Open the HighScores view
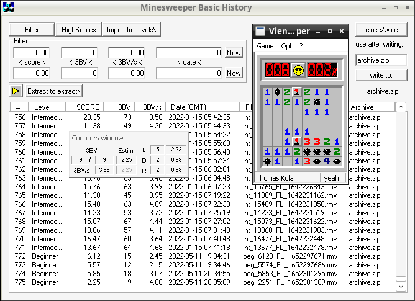 [79, 30]
